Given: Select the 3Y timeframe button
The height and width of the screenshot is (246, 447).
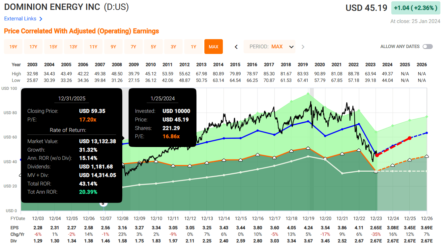Looking at the screenshot, I should click(173, 46).
